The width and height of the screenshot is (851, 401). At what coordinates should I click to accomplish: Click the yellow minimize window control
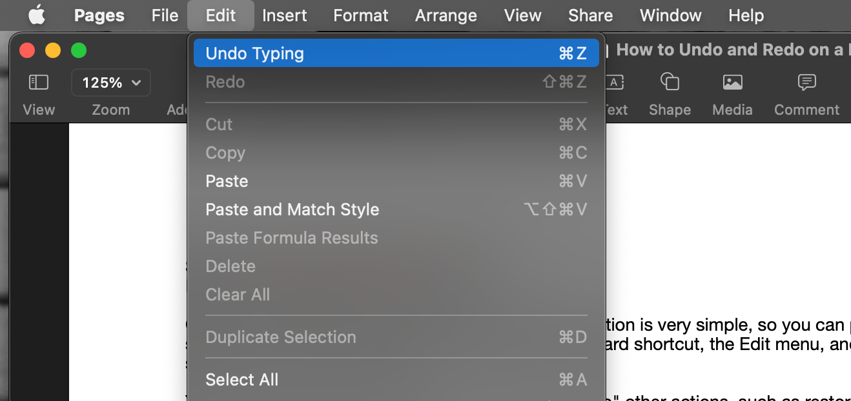[52, 50]
